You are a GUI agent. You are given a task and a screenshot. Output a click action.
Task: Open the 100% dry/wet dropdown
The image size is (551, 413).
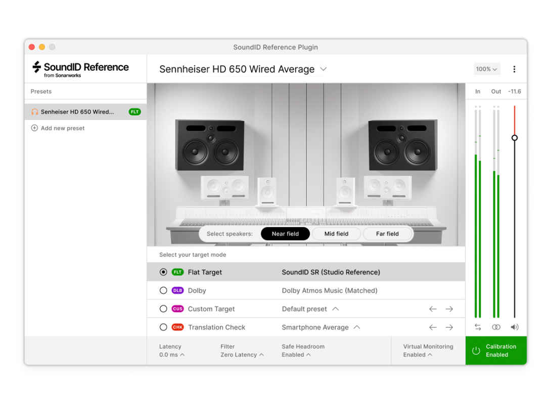pyautogui.click(x=486, y=69)
